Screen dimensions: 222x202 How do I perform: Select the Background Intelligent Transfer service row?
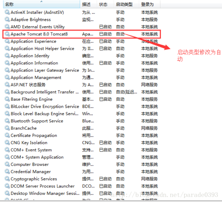41,92
